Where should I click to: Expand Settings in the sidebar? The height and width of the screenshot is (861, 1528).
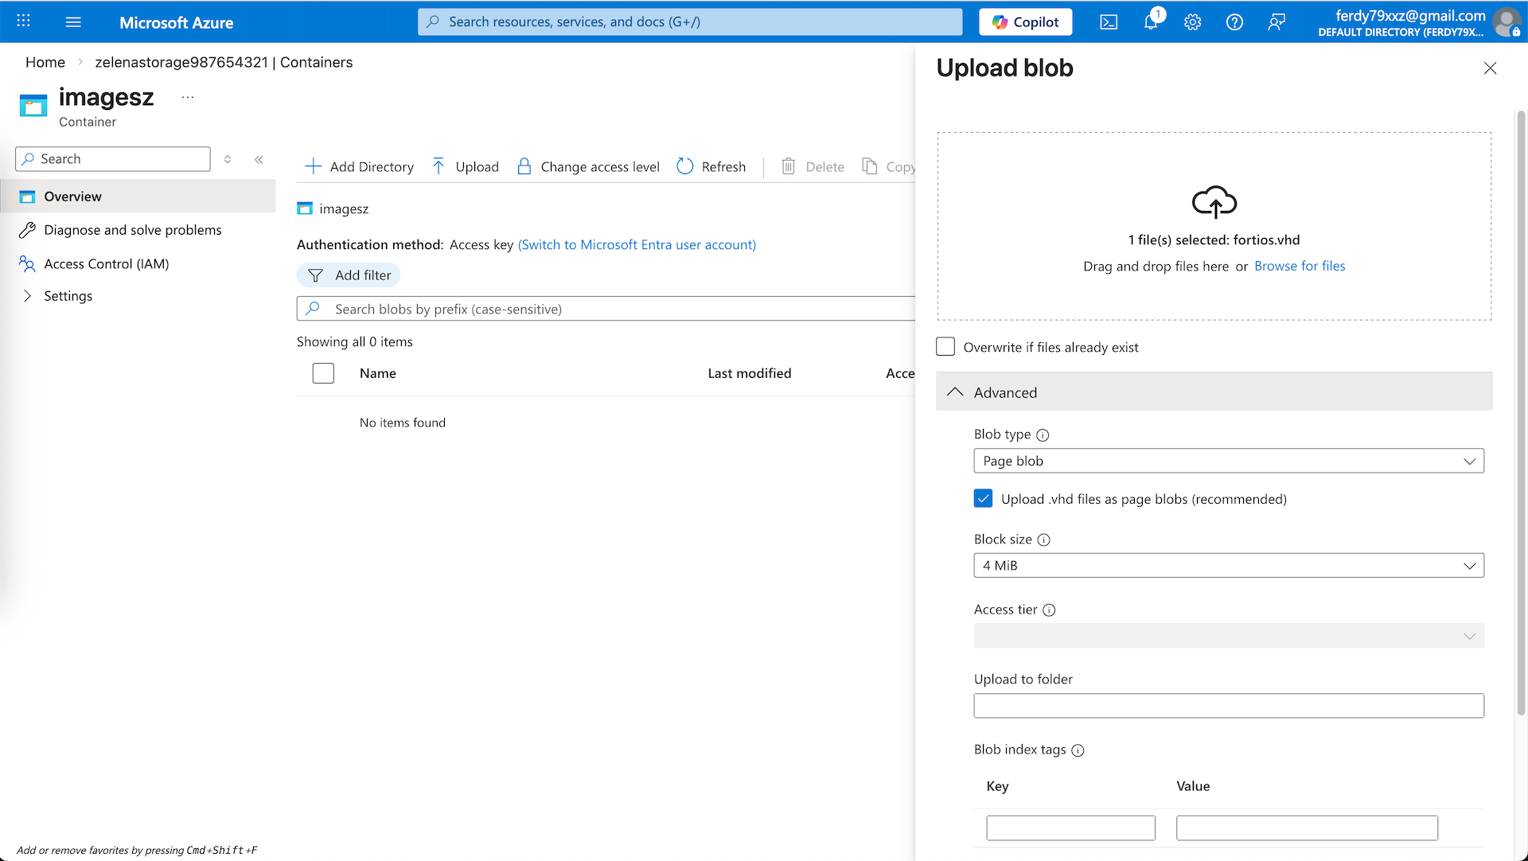pyautogui.click(x=28, y=296)
